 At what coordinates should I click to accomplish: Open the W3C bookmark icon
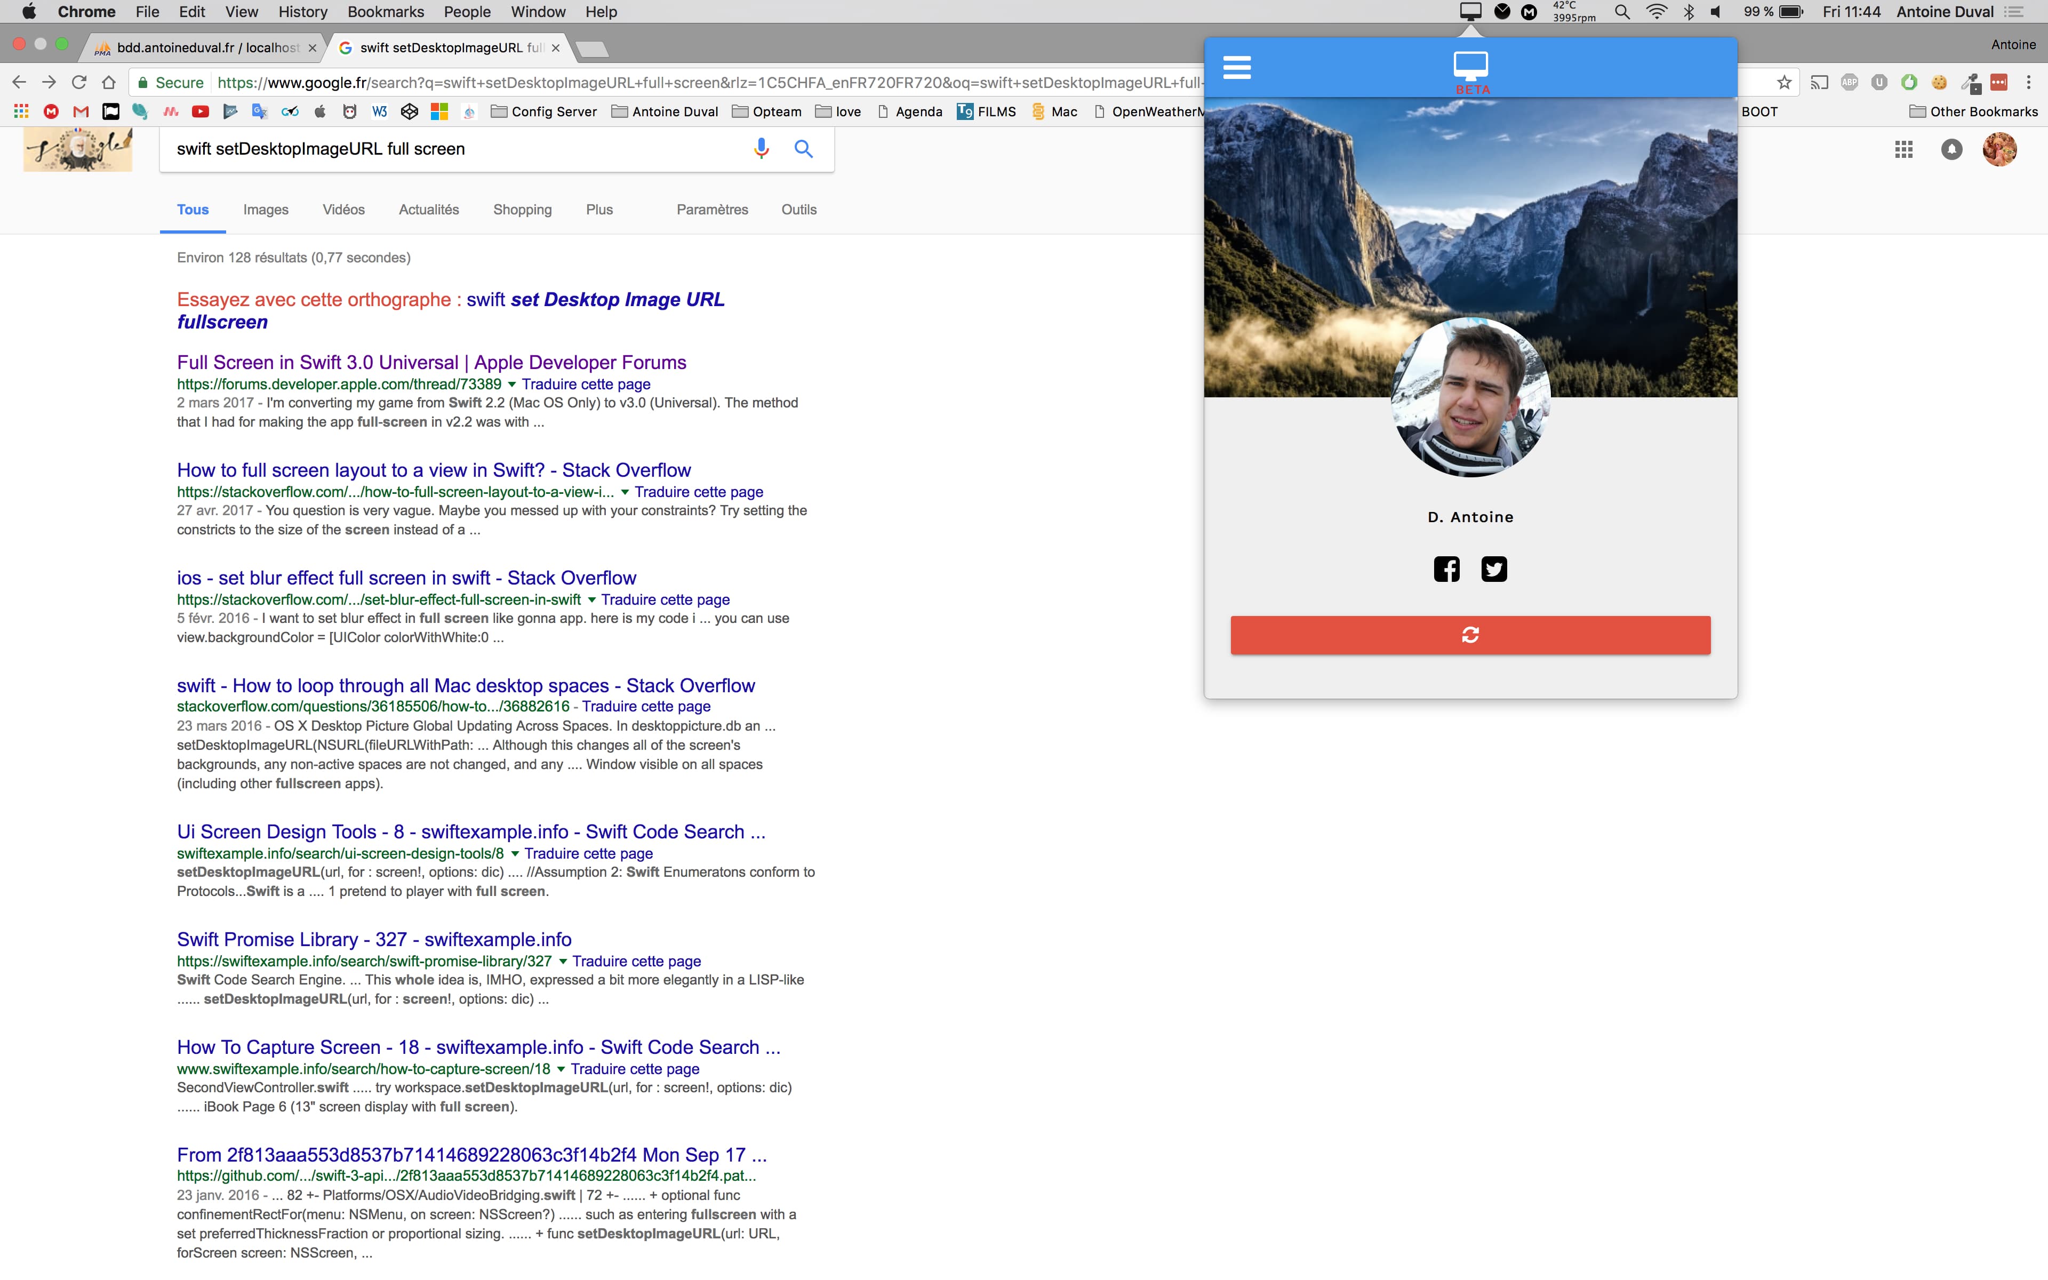380,111
